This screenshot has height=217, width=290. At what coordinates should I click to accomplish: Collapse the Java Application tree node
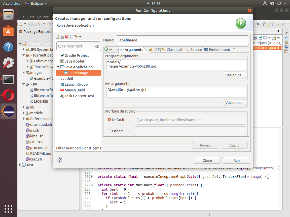coord(58,67)
